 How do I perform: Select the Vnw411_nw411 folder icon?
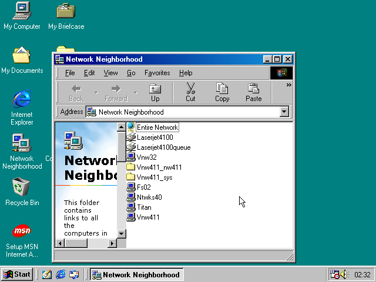(130, 167)
